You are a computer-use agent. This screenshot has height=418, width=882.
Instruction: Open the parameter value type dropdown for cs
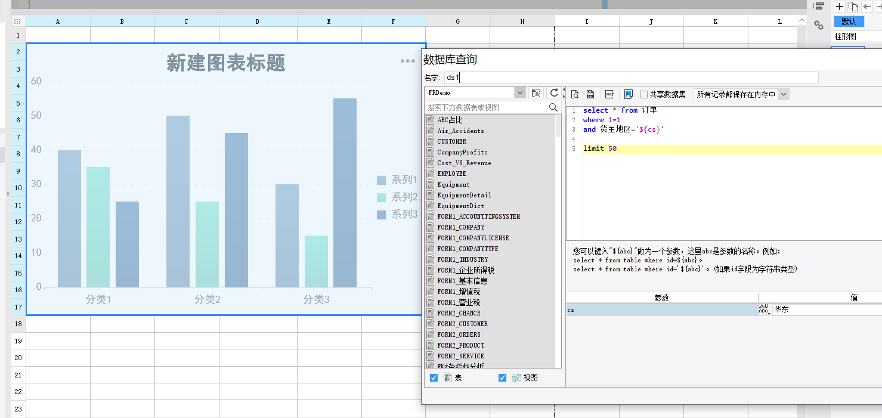[764, 310]
